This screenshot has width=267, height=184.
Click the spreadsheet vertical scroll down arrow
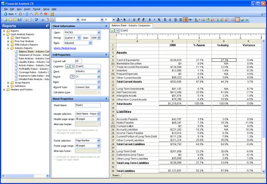[x=264, y=171]
